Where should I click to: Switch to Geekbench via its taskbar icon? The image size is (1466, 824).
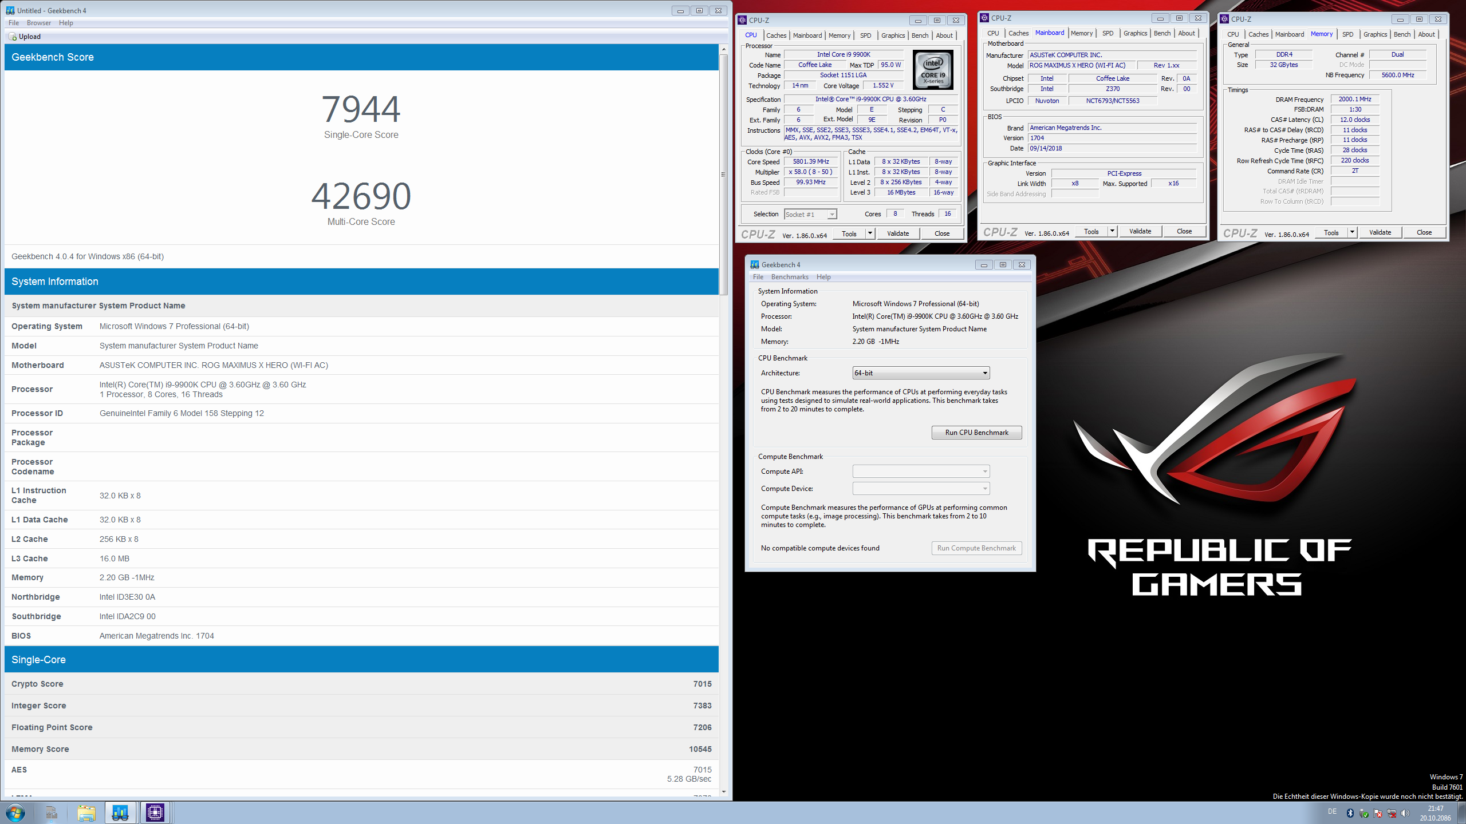(120, 813)
